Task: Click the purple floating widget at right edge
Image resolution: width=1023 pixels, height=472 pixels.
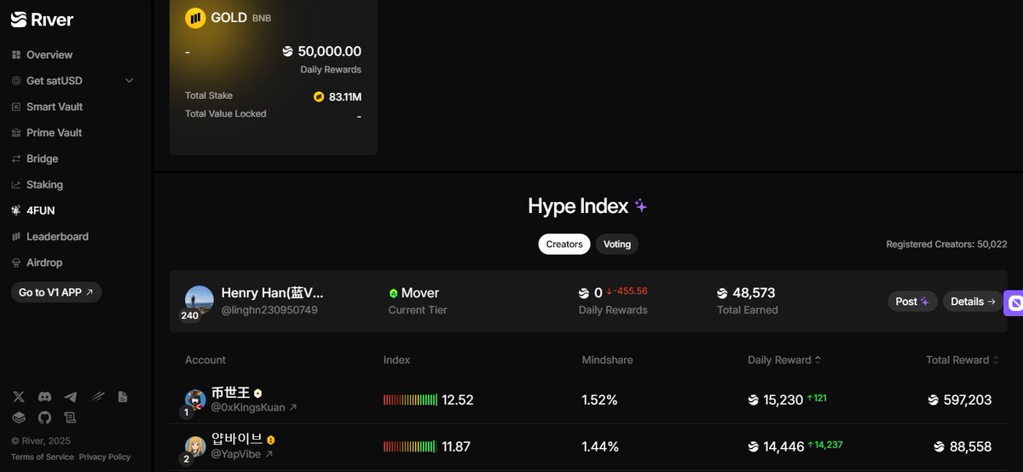Action: tap(1014, 302)
